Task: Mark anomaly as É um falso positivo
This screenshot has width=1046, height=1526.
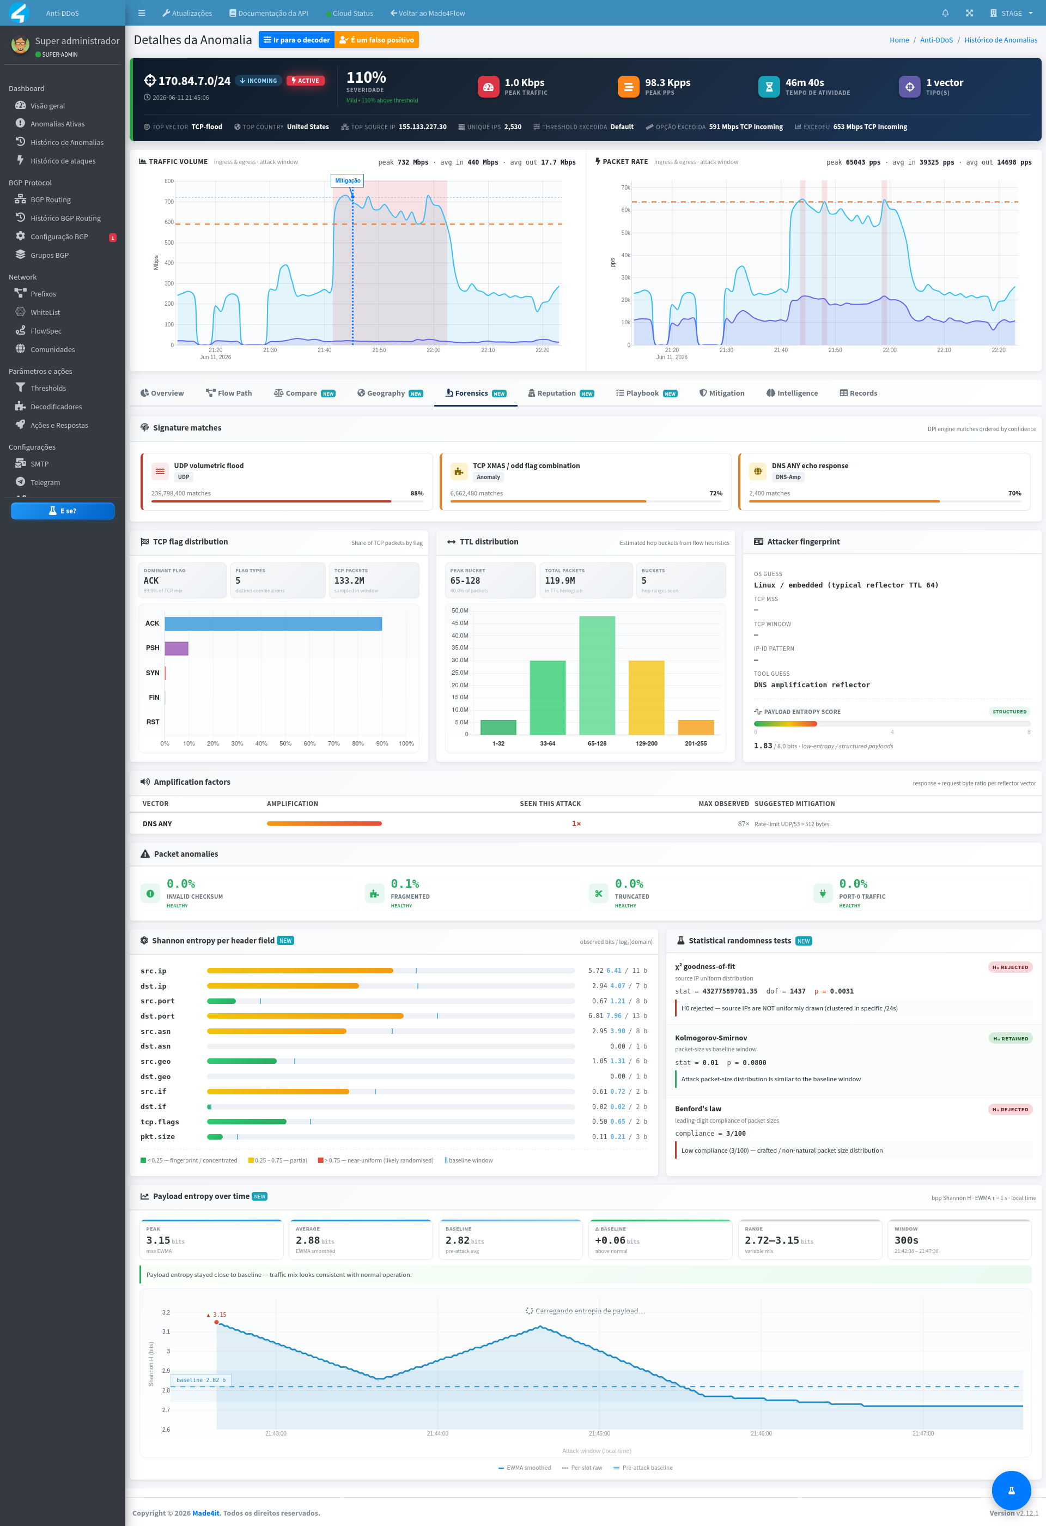Action: (376, 40)
